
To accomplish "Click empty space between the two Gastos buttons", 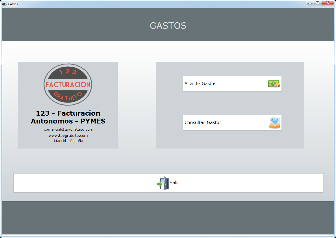I will tap(232, 103).
